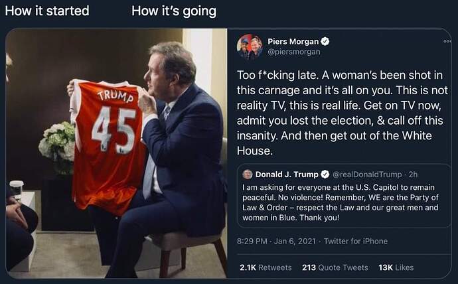View the 213 Quote Tweets list

click(x=335, y=267)
